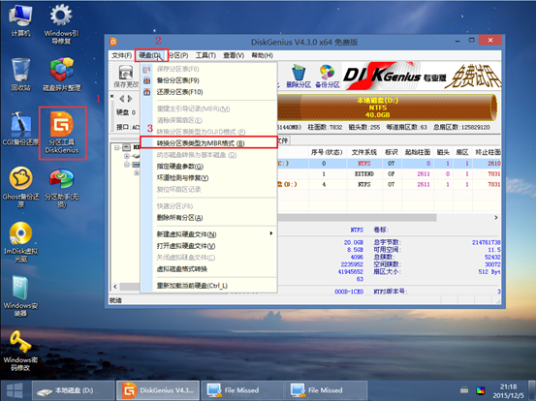
Task: Go to next disk with right arrow
Action: pyautogui.click(x=130, y=99)
